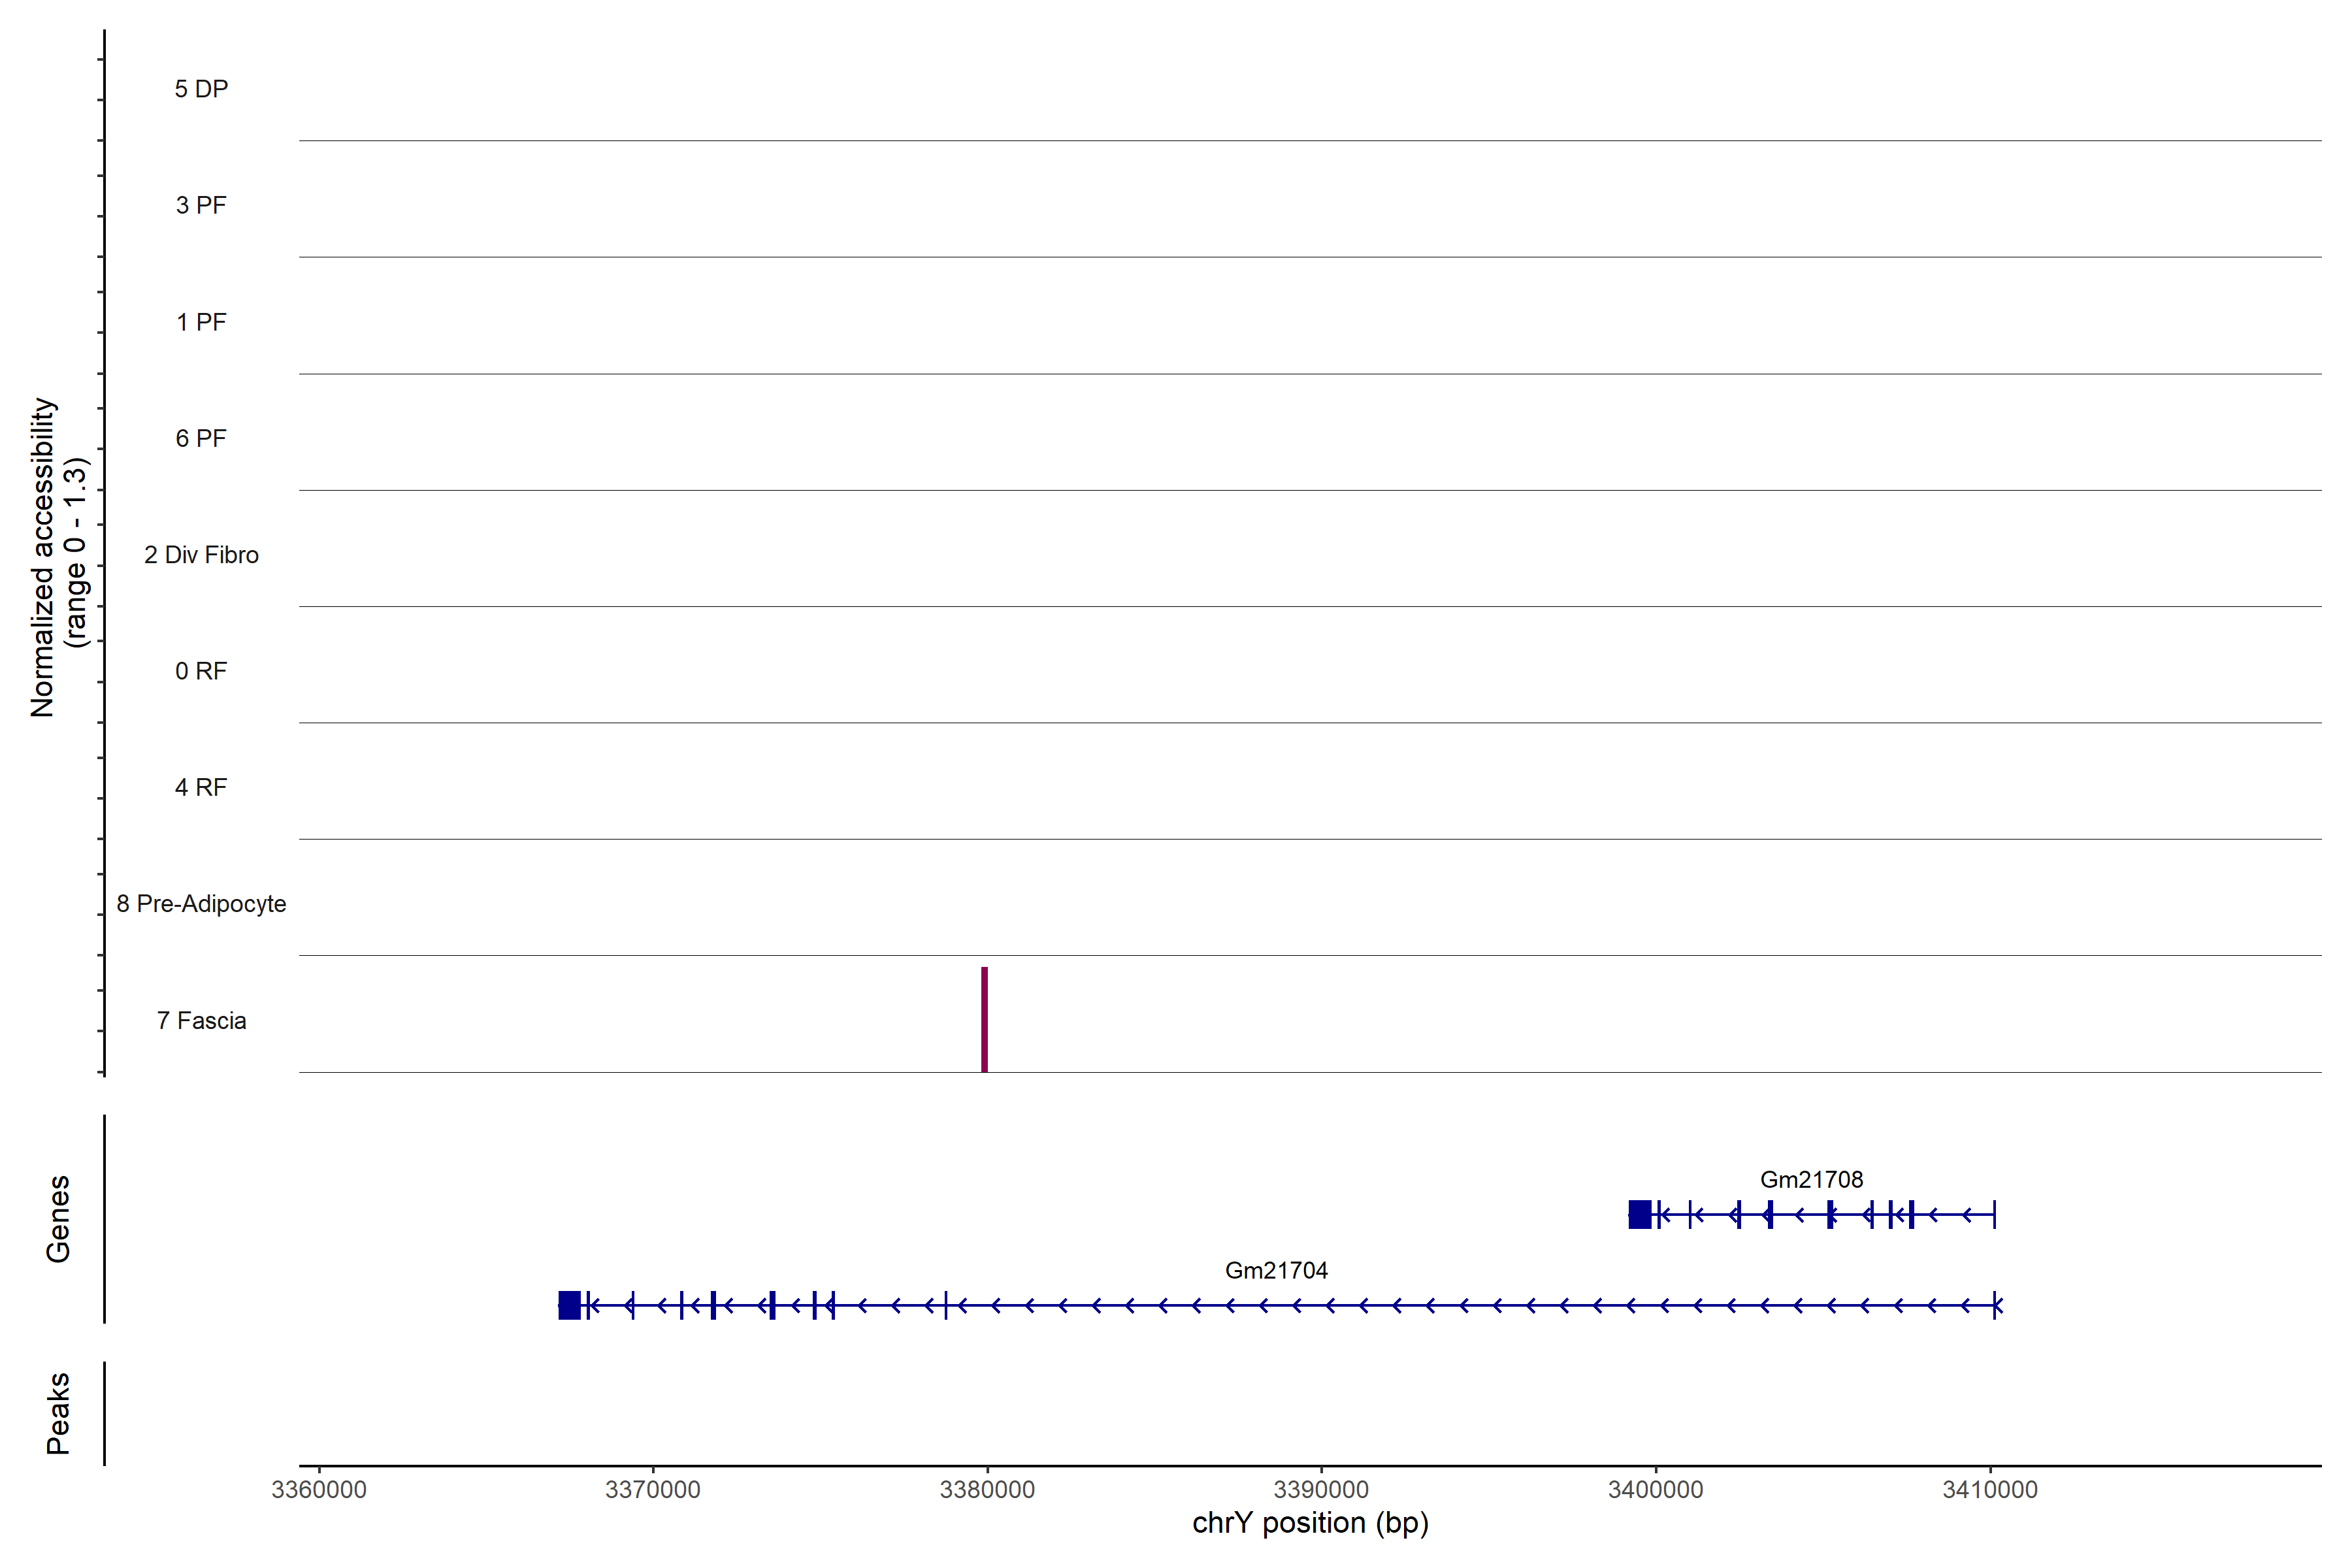Select the 0 RF track label
Screen dimensions: 2352x1568
(x=201, y=671)
